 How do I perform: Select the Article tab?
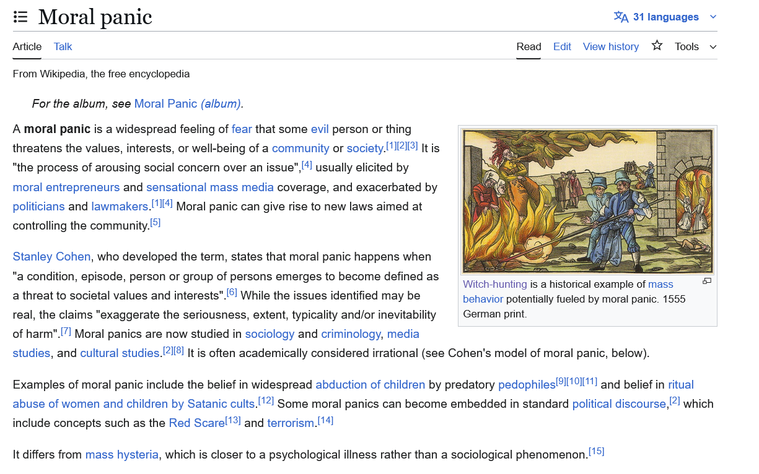coord(27,46)
